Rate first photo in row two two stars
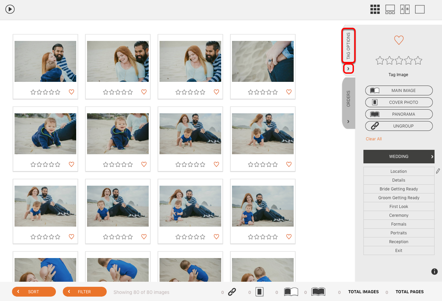Screen dimensions: 442x301 39,164
